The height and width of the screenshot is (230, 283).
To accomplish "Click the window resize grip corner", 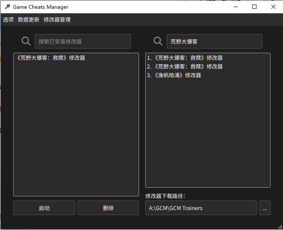I will click(280, 227).
